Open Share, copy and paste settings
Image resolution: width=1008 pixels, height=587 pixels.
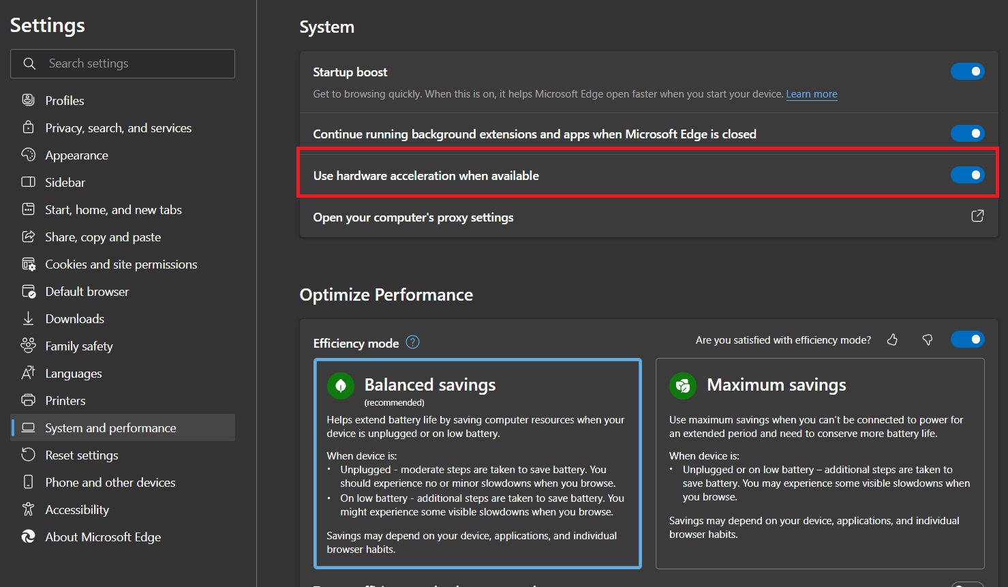pos(123,237)
